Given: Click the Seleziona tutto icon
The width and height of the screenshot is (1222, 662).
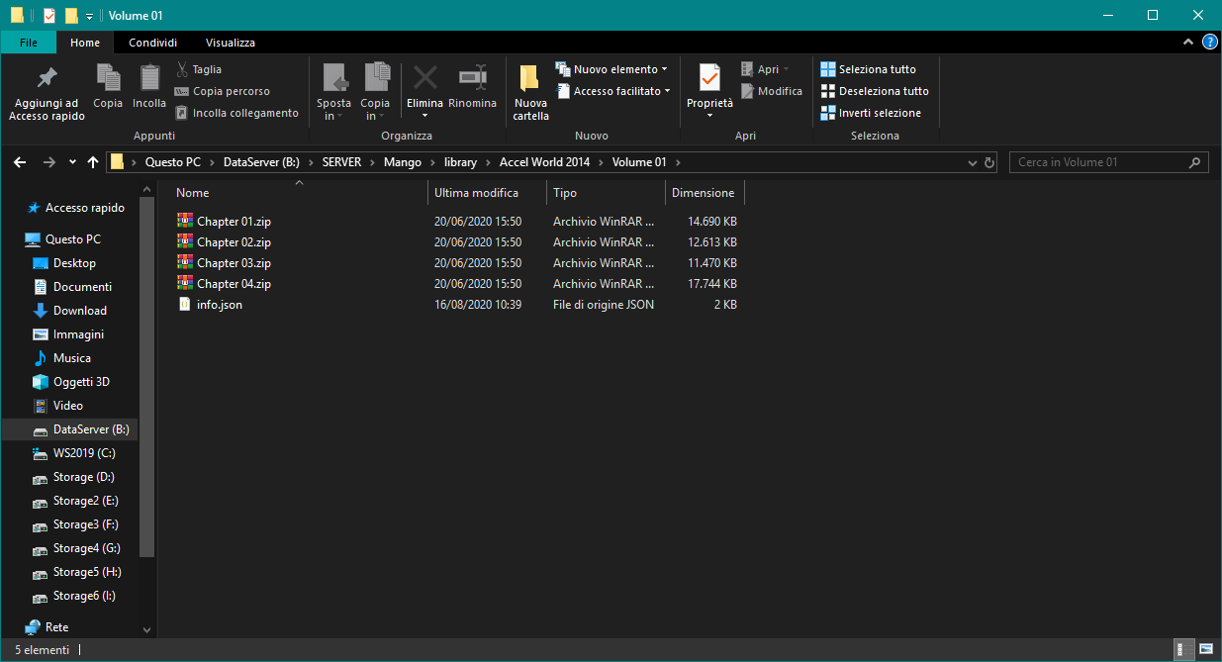Looking at the screenshot, I should click(x=827, y=68).
